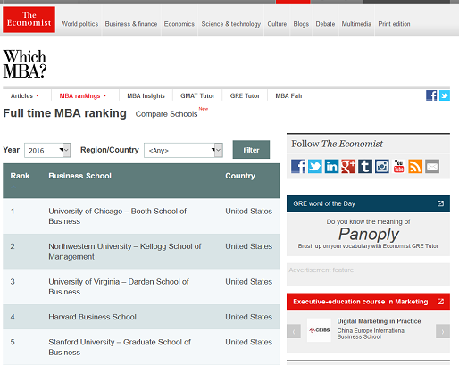Click Brush up on your vocabulary text

coord(368,246)
